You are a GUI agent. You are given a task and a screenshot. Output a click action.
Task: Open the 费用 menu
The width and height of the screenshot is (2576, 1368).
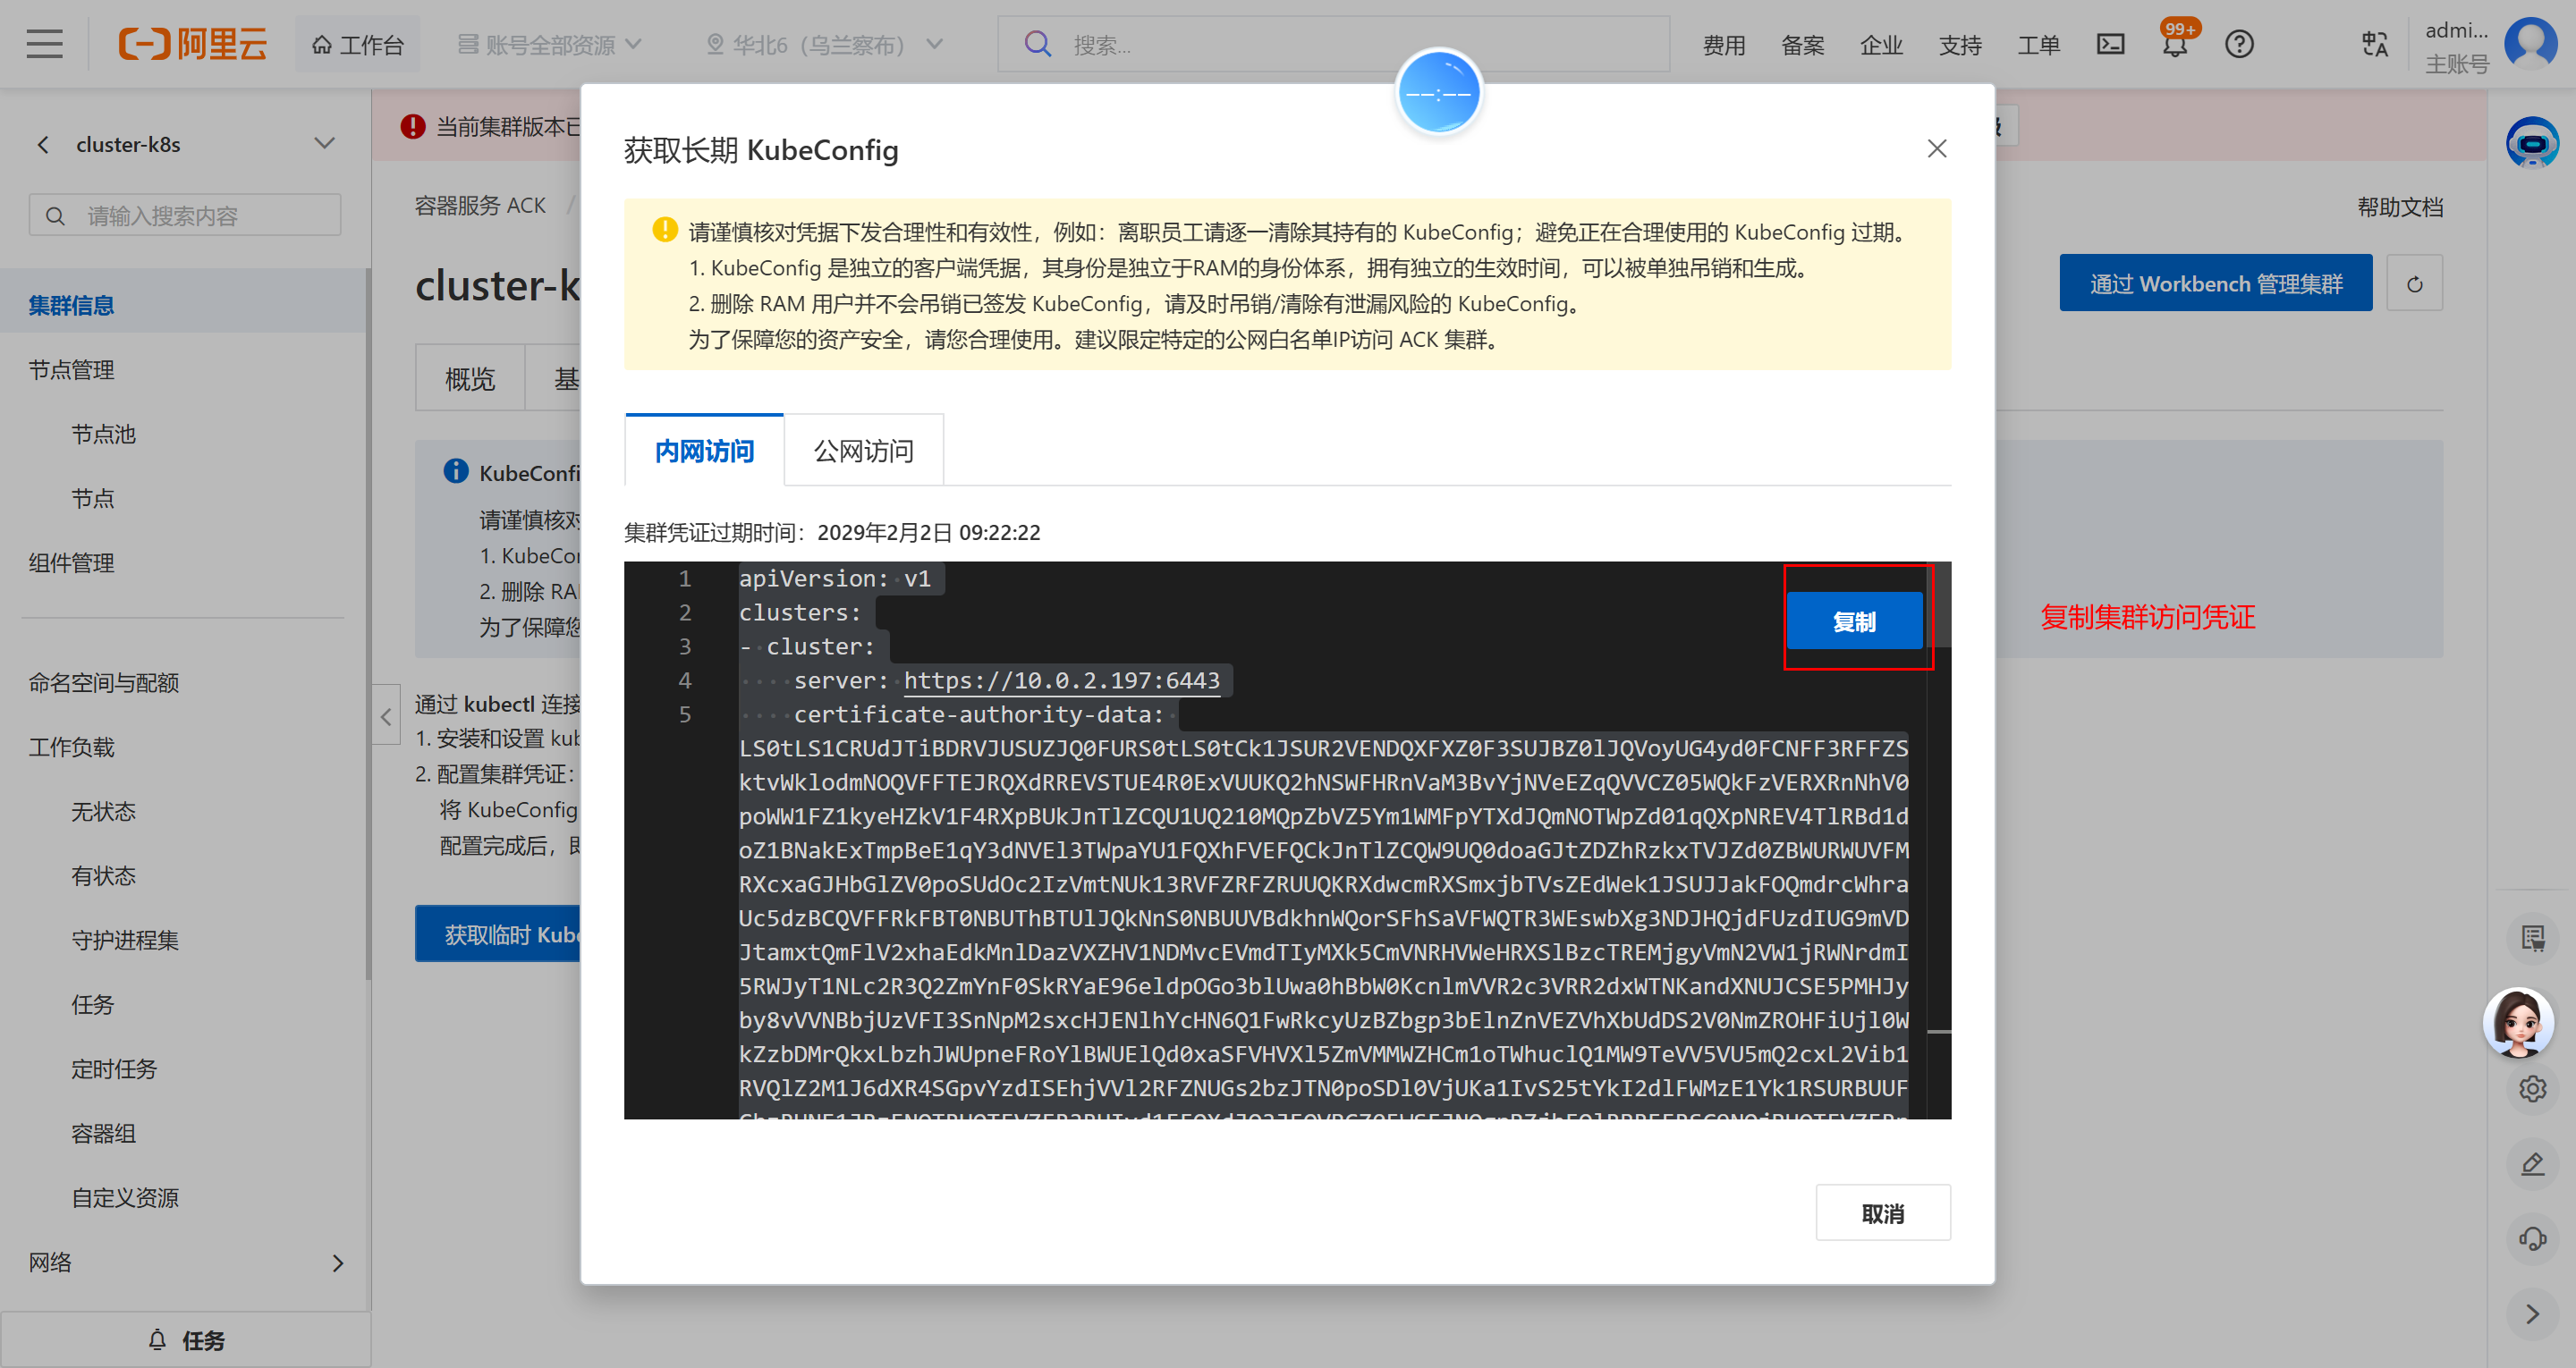[x=1723, y=44]
